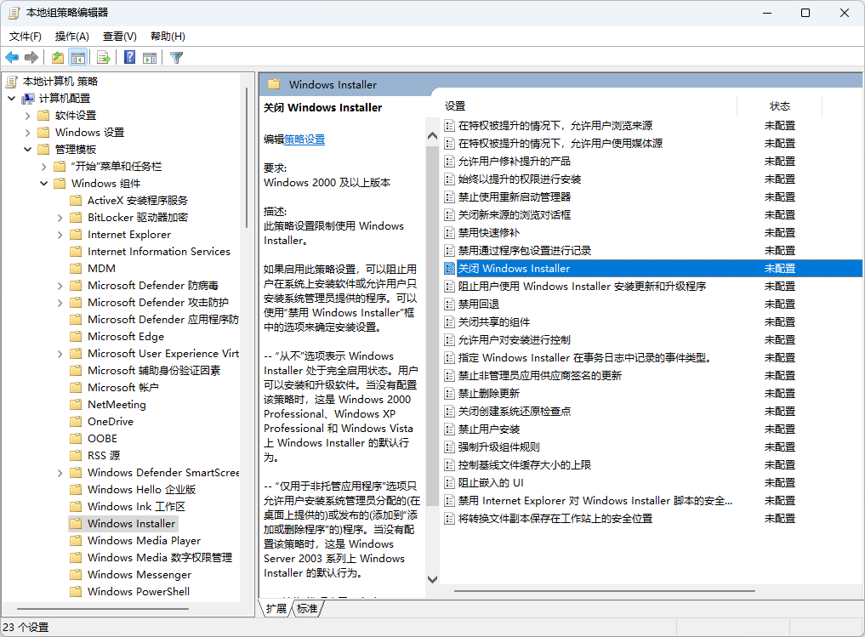Select Windows Hello 企业版 tree node
The width and height of the screenshot is (865, 637).
(142, 490)
